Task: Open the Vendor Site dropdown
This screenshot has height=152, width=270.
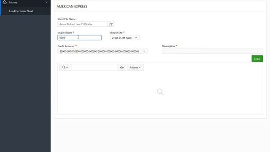Action: pos(124,38)
